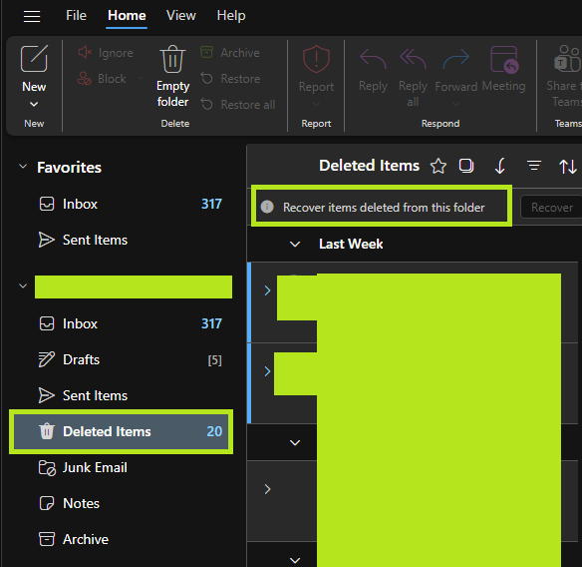Open the filter icon in message list header

[534, 166]
